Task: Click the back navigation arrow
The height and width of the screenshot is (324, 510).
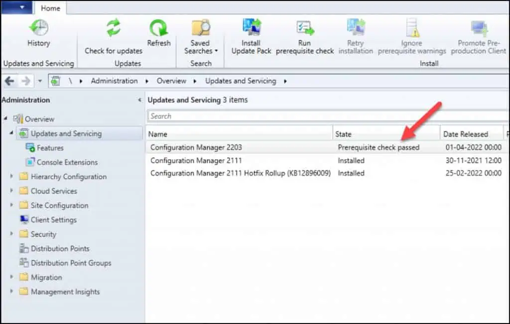Action: pos(10,81)
